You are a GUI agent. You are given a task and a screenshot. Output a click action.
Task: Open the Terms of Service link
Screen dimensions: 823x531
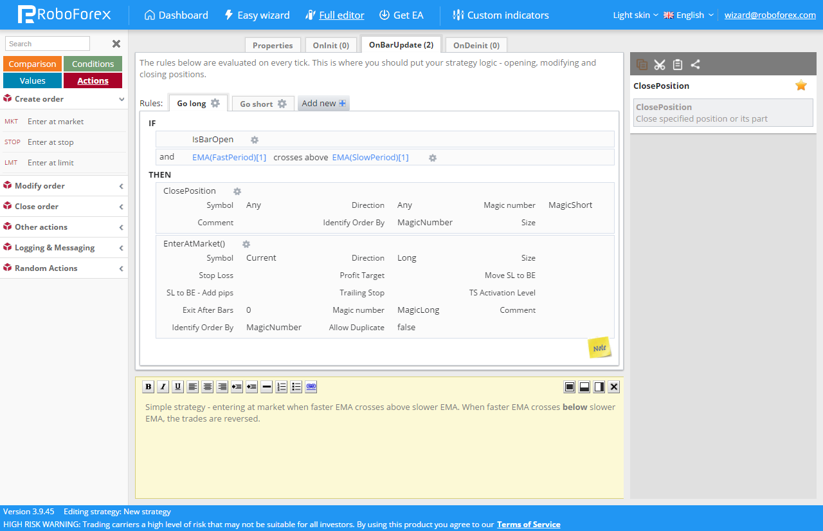(529, 525)
